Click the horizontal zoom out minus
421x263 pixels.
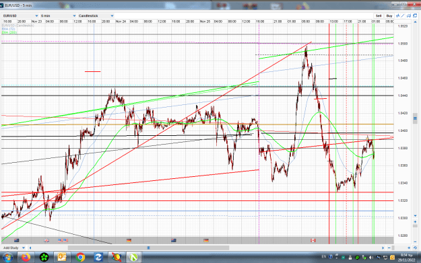(x=389, y=248)
